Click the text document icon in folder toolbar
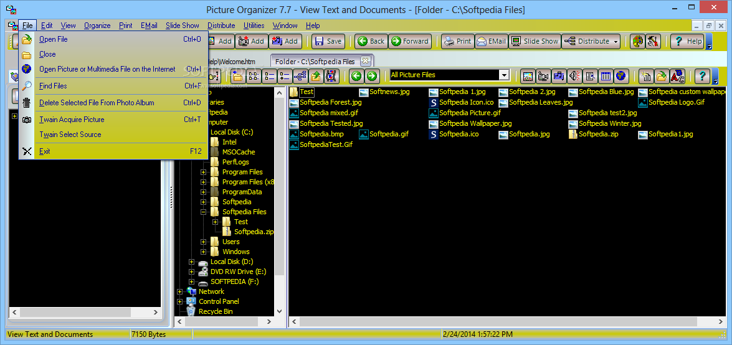 589,75
